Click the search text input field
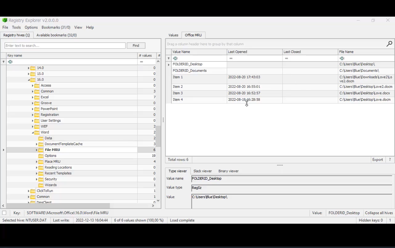 point(65,46)
